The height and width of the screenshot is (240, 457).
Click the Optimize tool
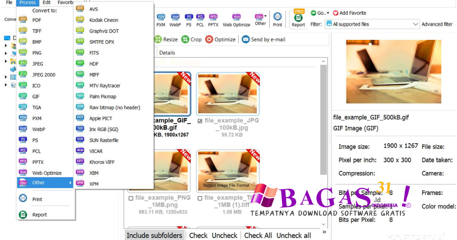(x=220, y=39)
